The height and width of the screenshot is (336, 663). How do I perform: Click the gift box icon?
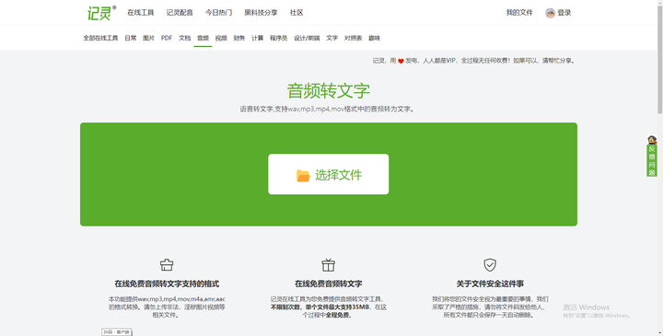pyautogui.click(x=329, y=265)
